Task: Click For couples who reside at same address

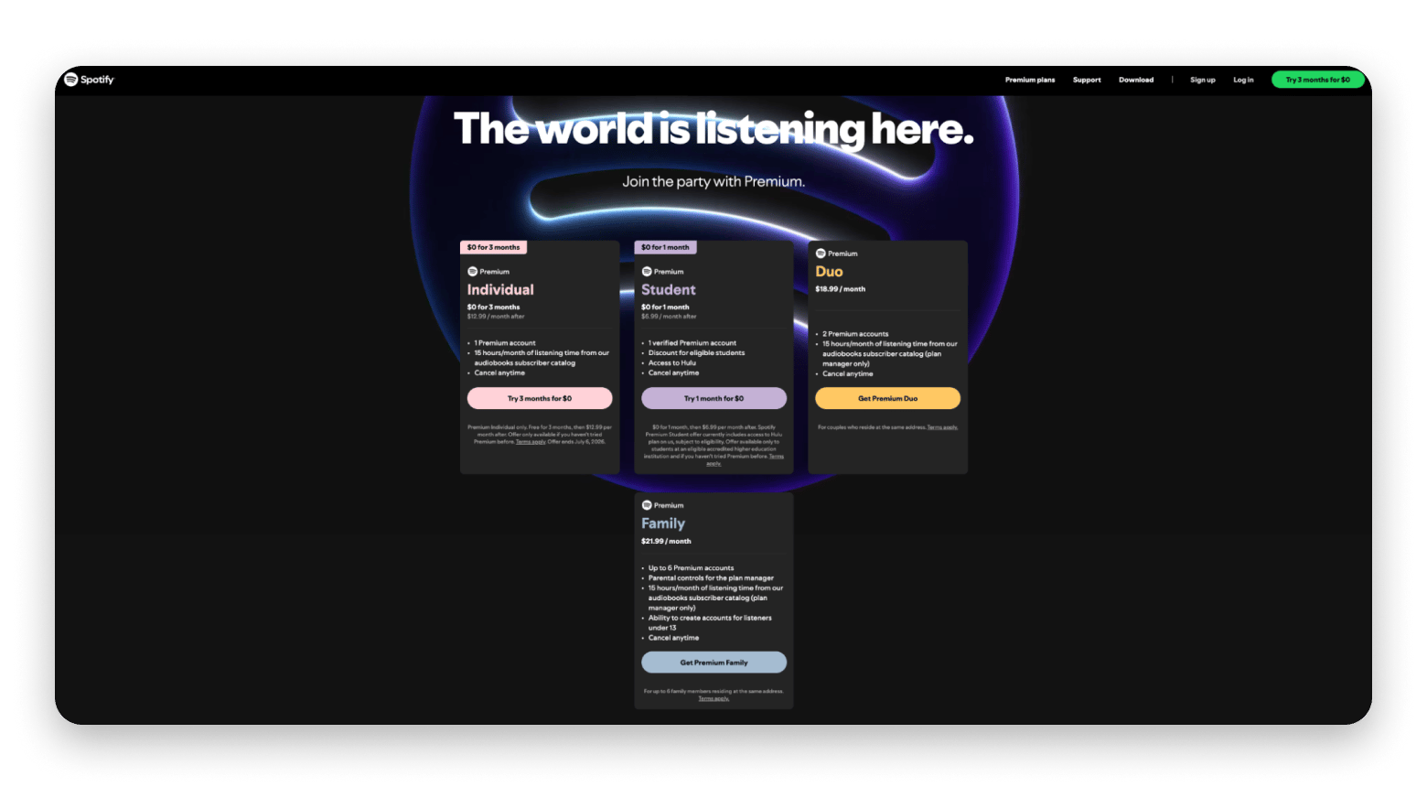Action: [871, 427]
